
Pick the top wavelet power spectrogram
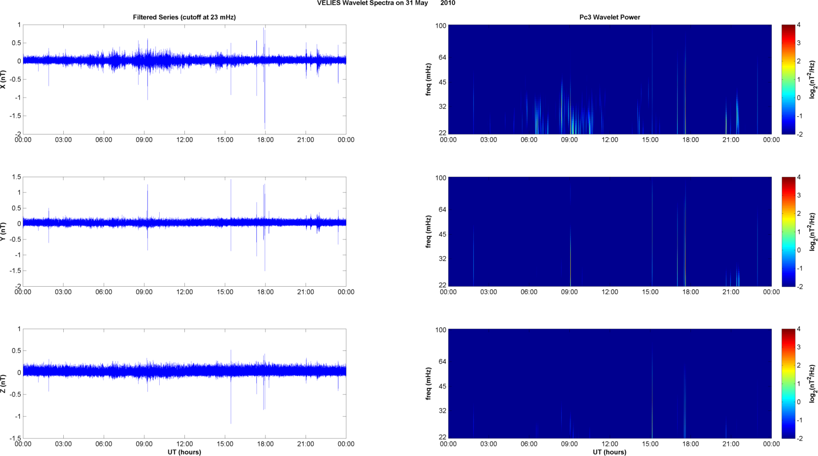609,79
